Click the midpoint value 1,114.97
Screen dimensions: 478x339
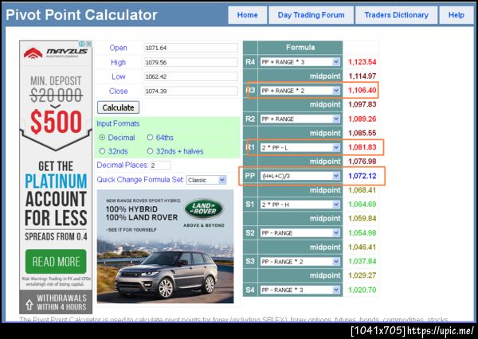[362, 76]
